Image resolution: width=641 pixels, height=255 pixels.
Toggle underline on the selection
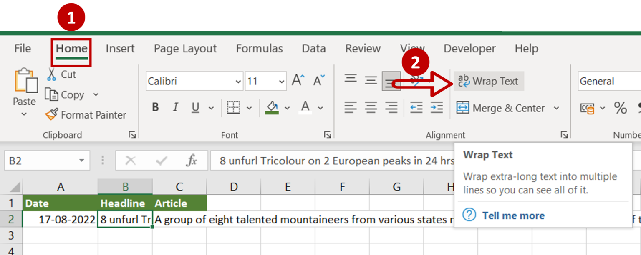pos(194,107)
